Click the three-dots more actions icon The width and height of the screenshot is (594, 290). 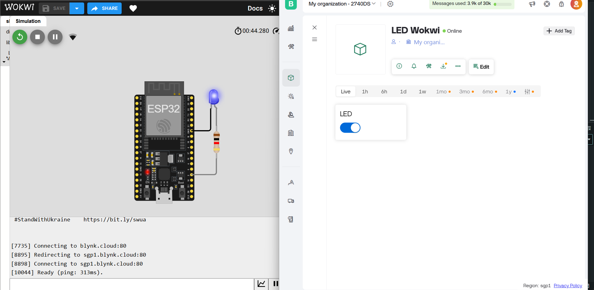tap(458, 66)
